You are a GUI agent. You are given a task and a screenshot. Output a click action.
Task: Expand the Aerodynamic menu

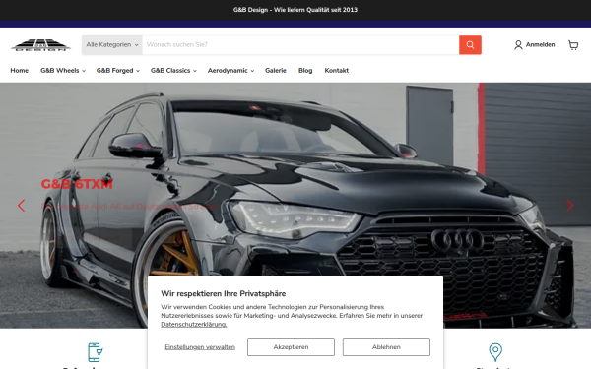pos(230,71)
